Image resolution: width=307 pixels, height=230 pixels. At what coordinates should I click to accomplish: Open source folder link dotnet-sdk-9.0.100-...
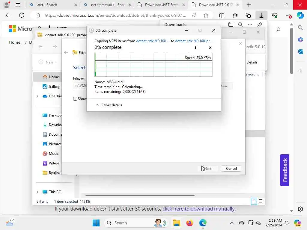tap(153, 41)
